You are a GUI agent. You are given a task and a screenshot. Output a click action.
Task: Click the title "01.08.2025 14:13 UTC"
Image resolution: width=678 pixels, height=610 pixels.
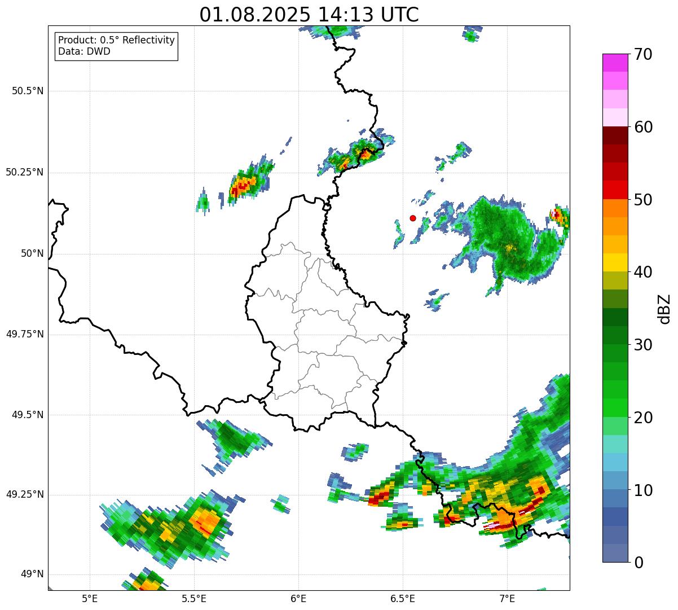coord(309,14)
